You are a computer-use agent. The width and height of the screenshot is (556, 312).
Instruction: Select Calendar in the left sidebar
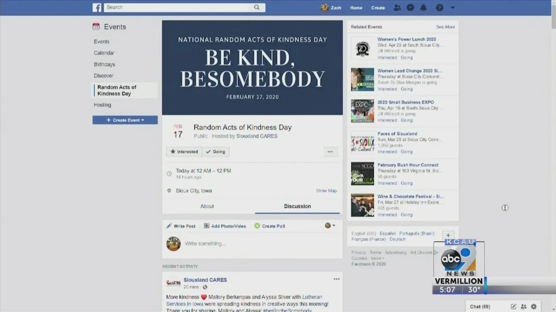(104, 53)
